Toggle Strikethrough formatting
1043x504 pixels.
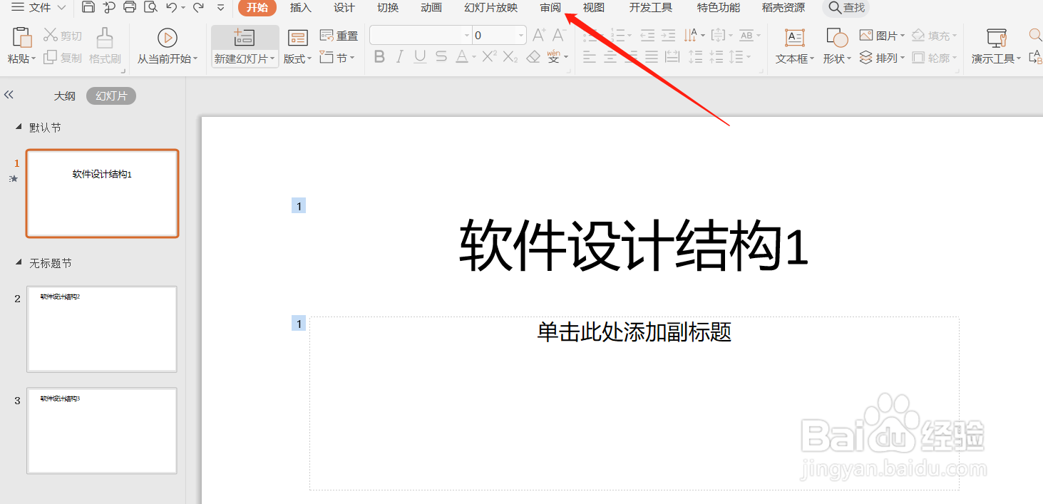click(x=441, y=57)
